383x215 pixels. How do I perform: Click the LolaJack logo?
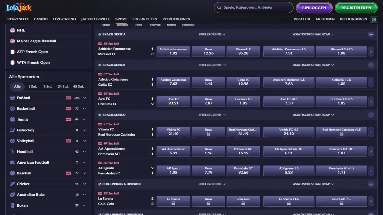19,8
